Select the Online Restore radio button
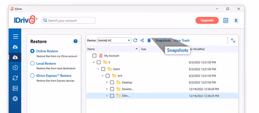259x113 pixels. (32, 51)
